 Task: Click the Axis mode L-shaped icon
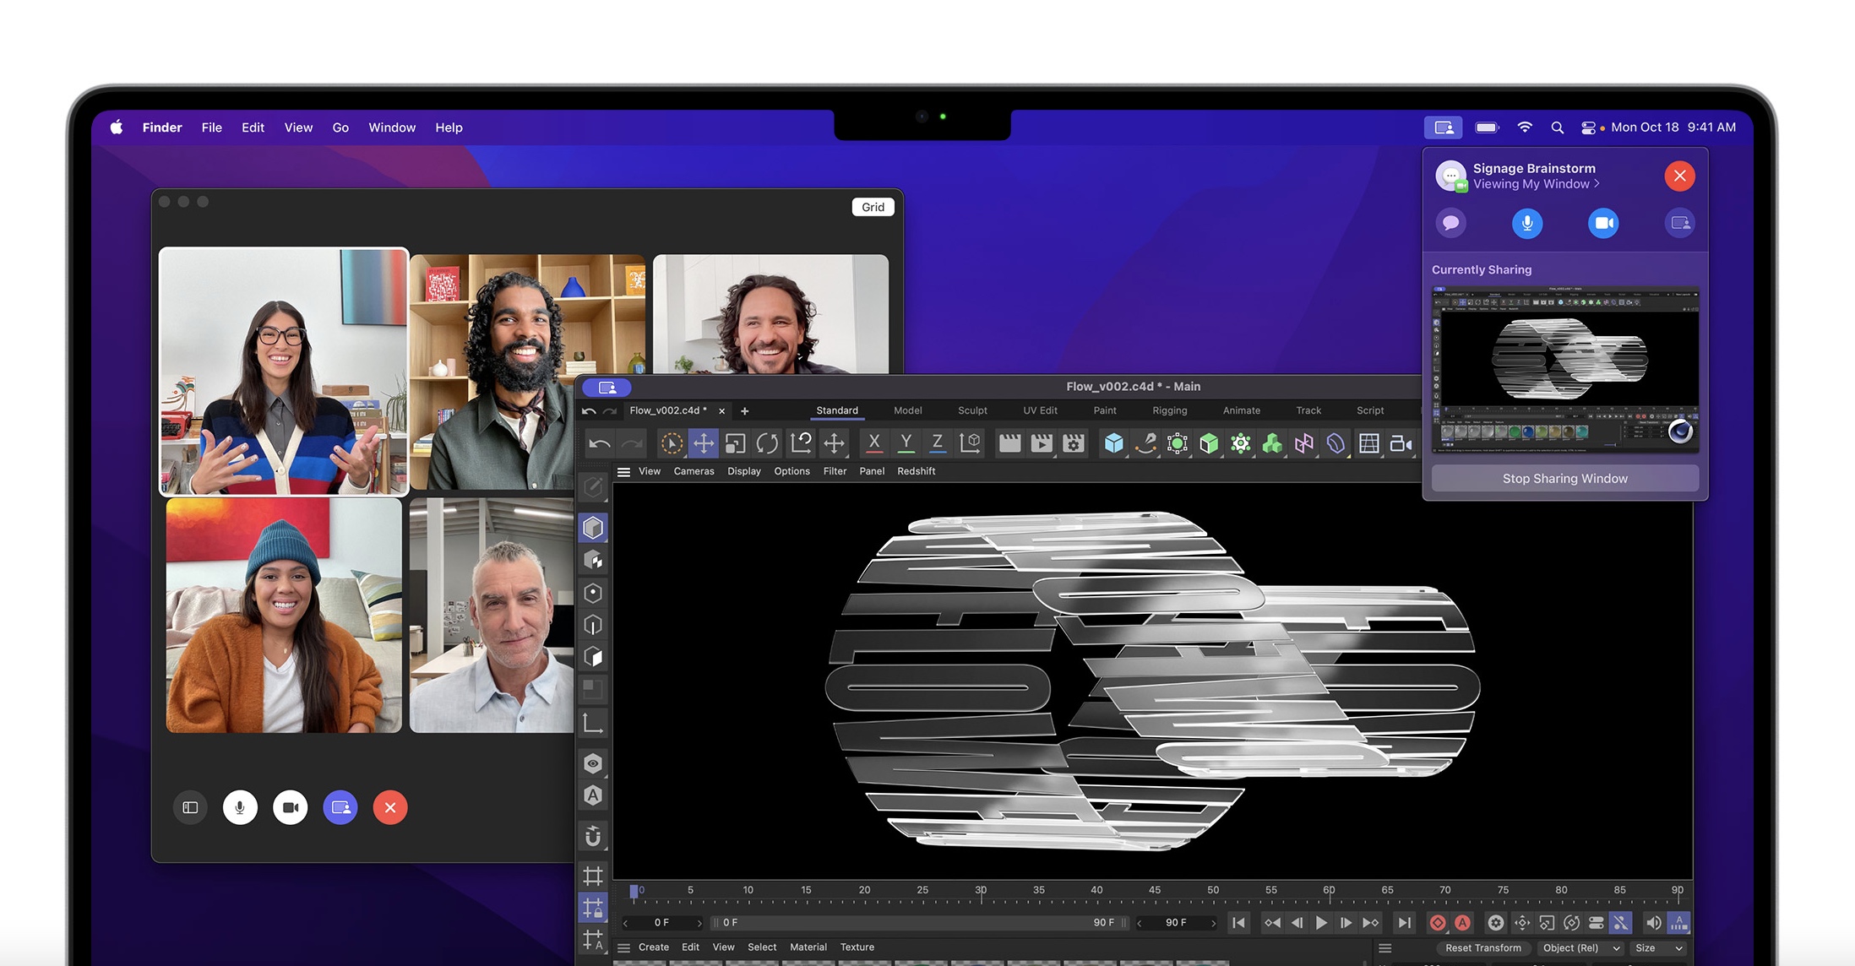pyautogui.click(x=593, y=723)
